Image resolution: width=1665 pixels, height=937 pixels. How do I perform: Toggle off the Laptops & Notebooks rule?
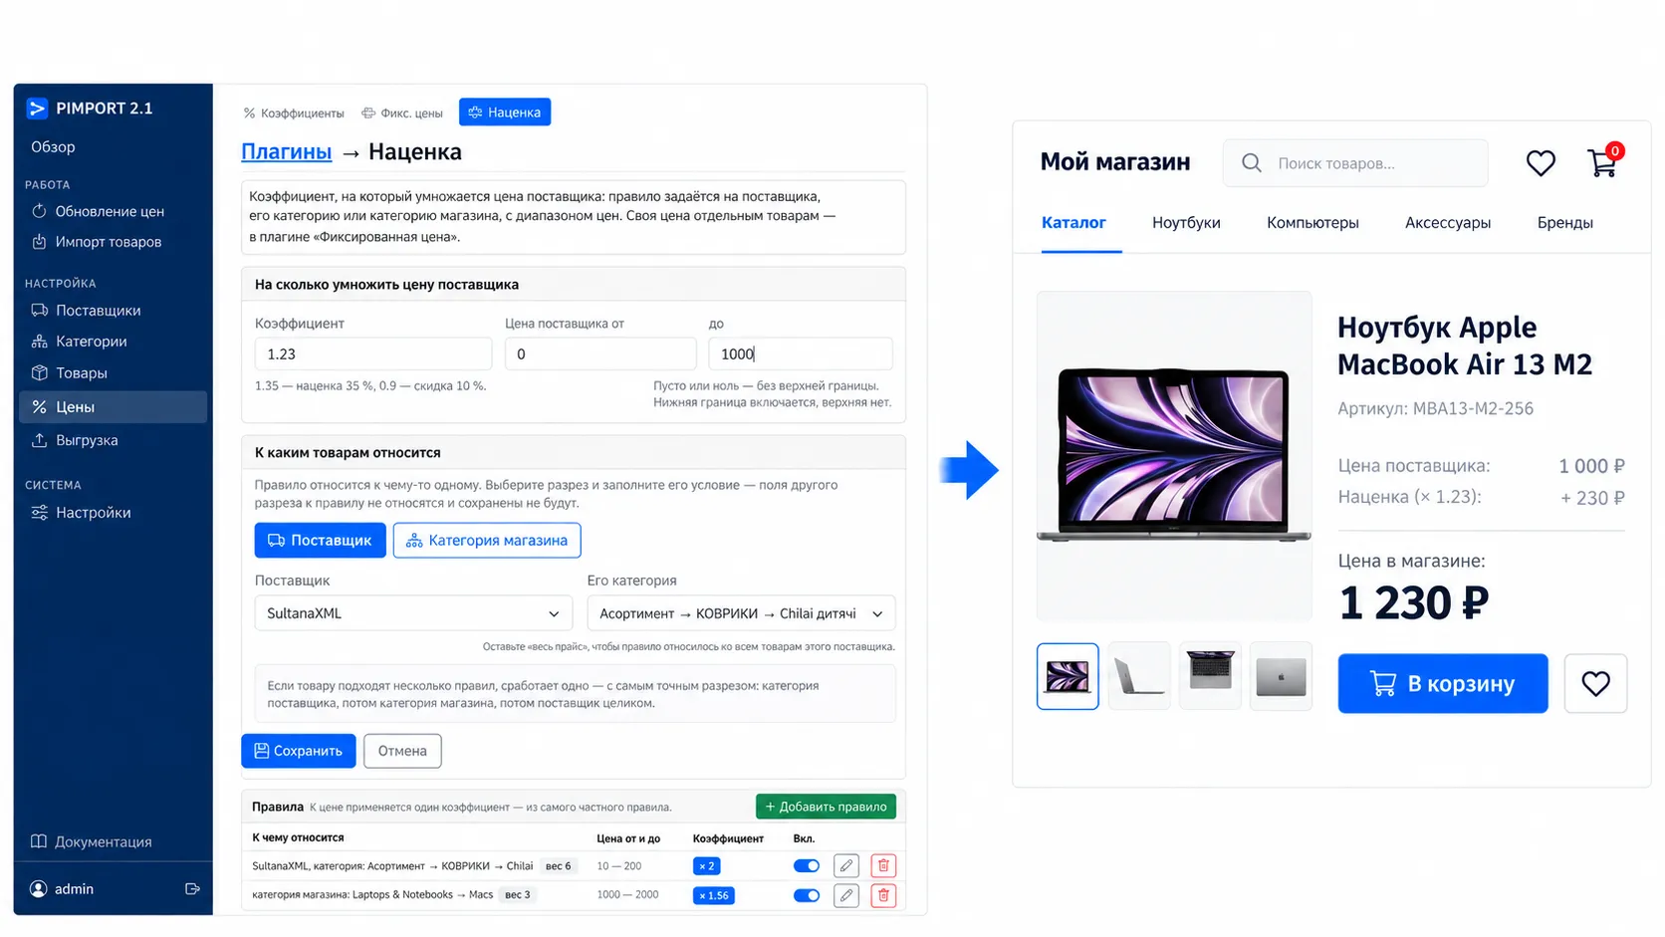point(807,896)
